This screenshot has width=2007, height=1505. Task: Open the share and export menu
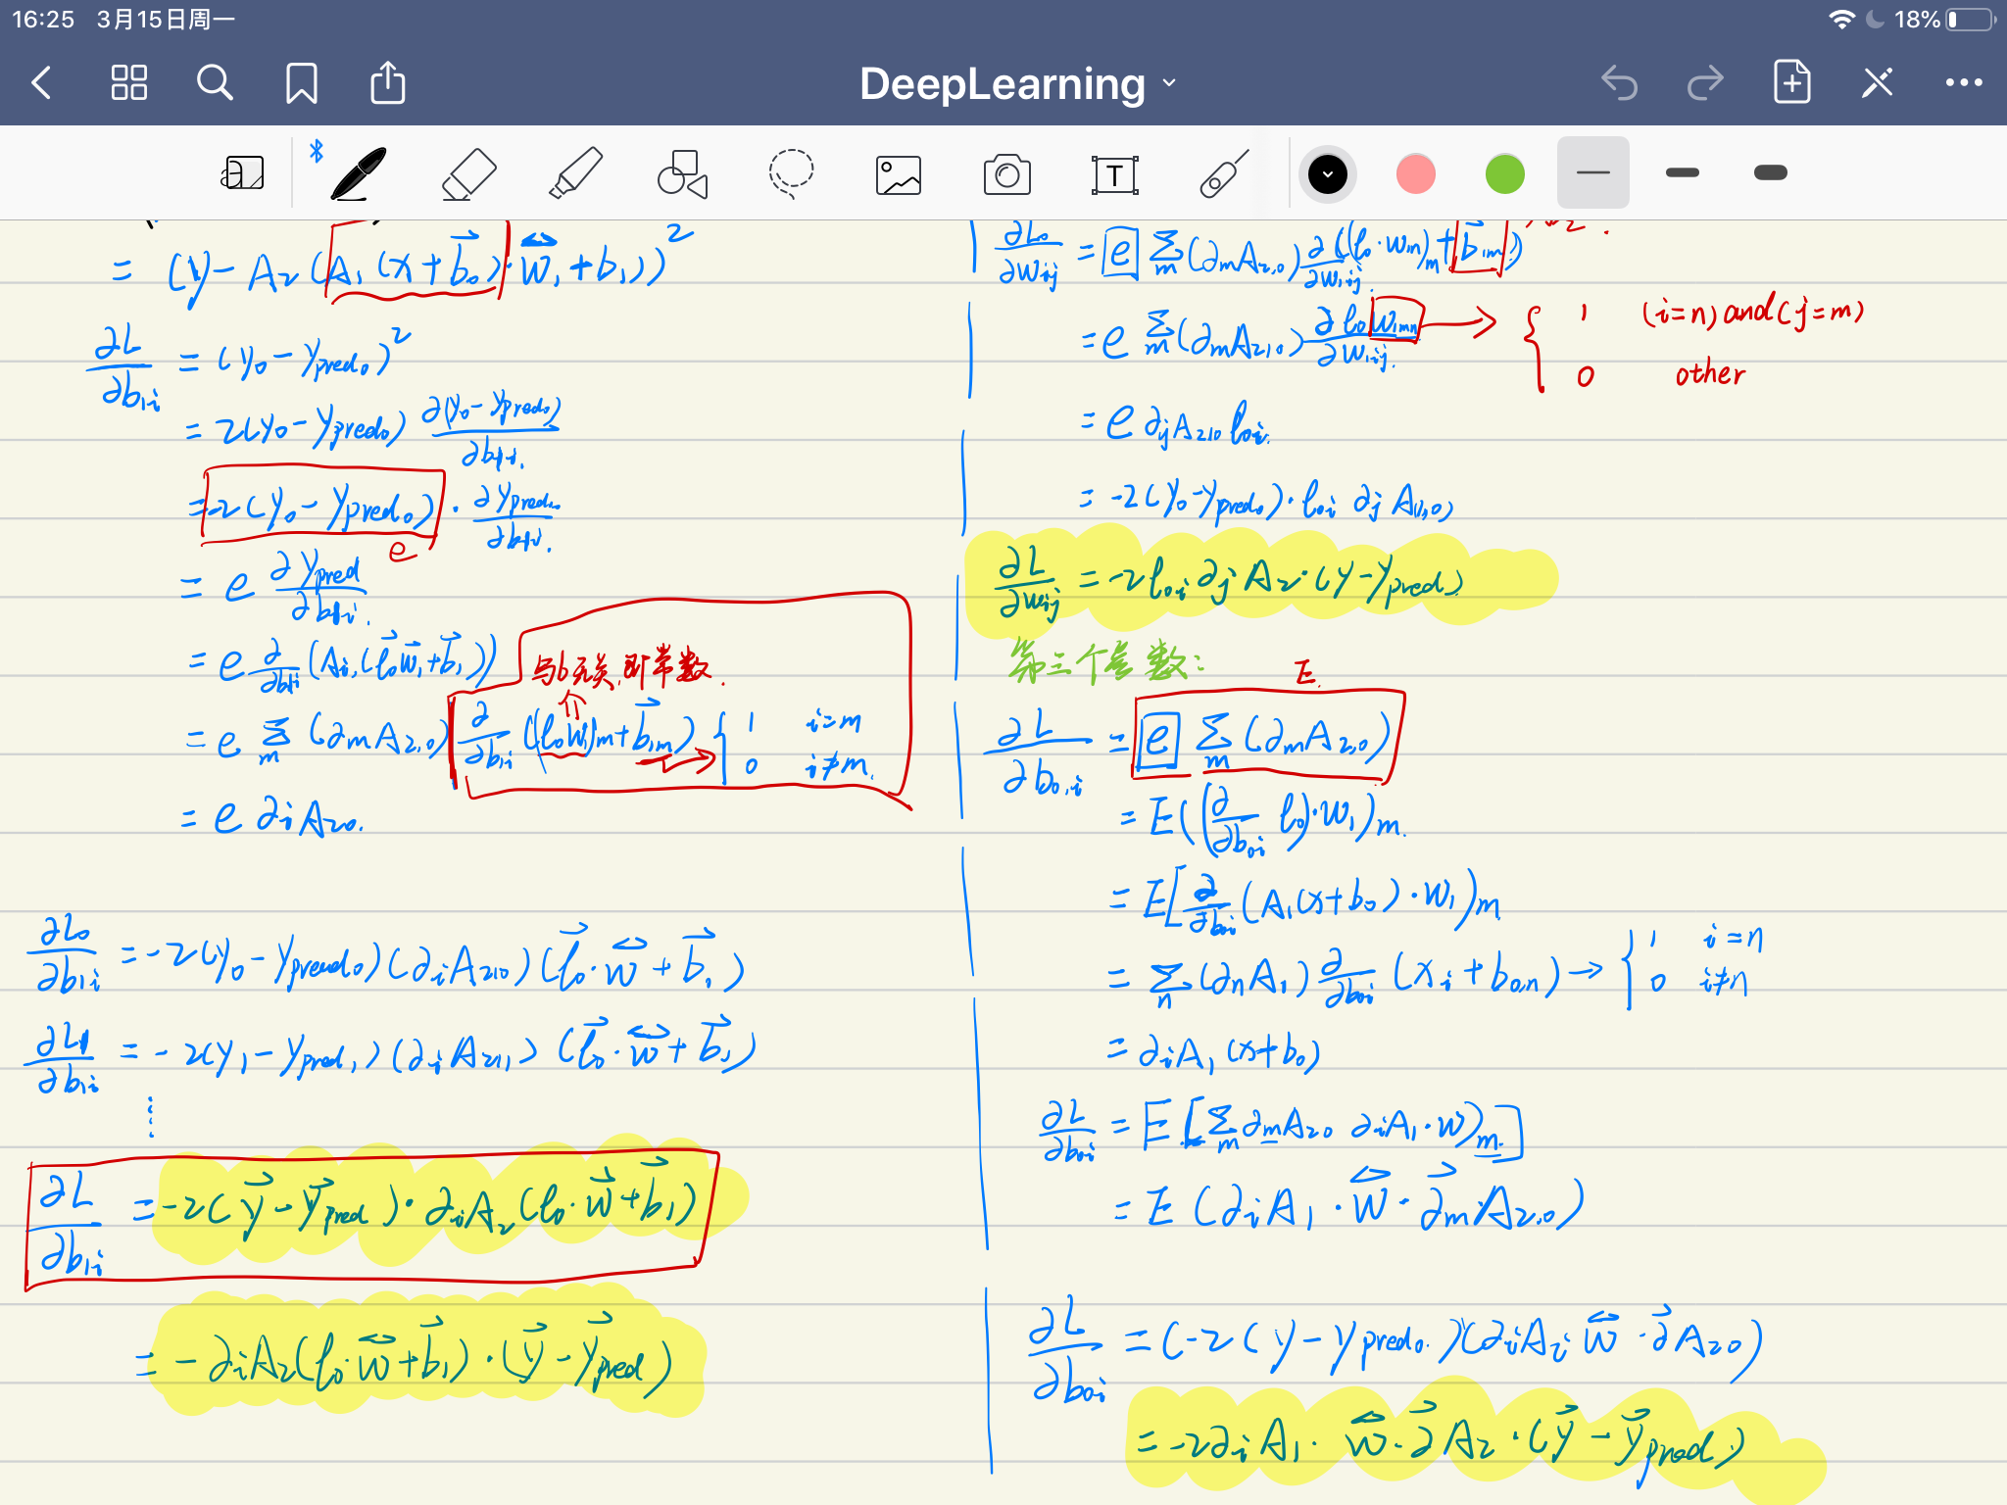[x=387, y=83]
